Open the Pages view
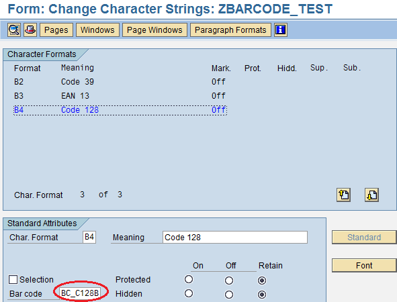 [56, 30]
